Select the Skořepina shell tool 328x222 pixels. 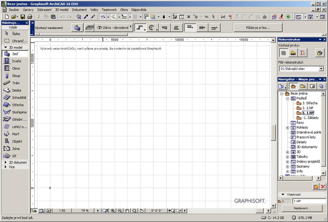(15, 112)
